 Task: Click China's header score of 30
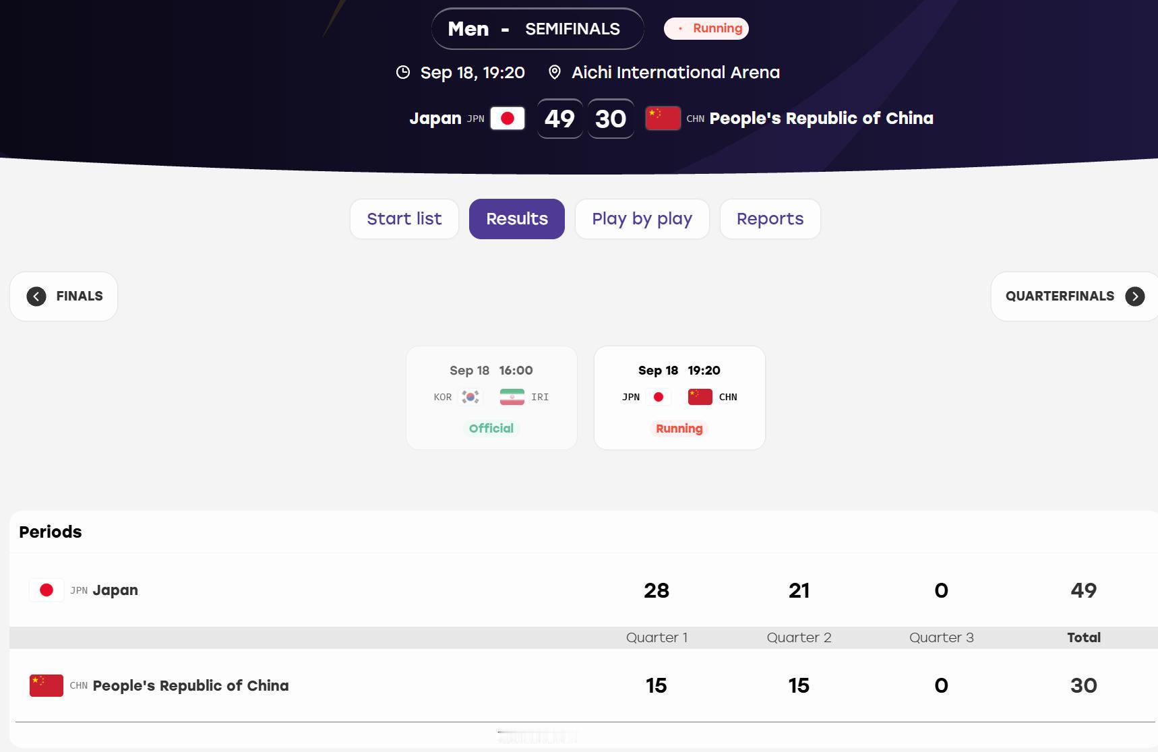click(611, 119)
